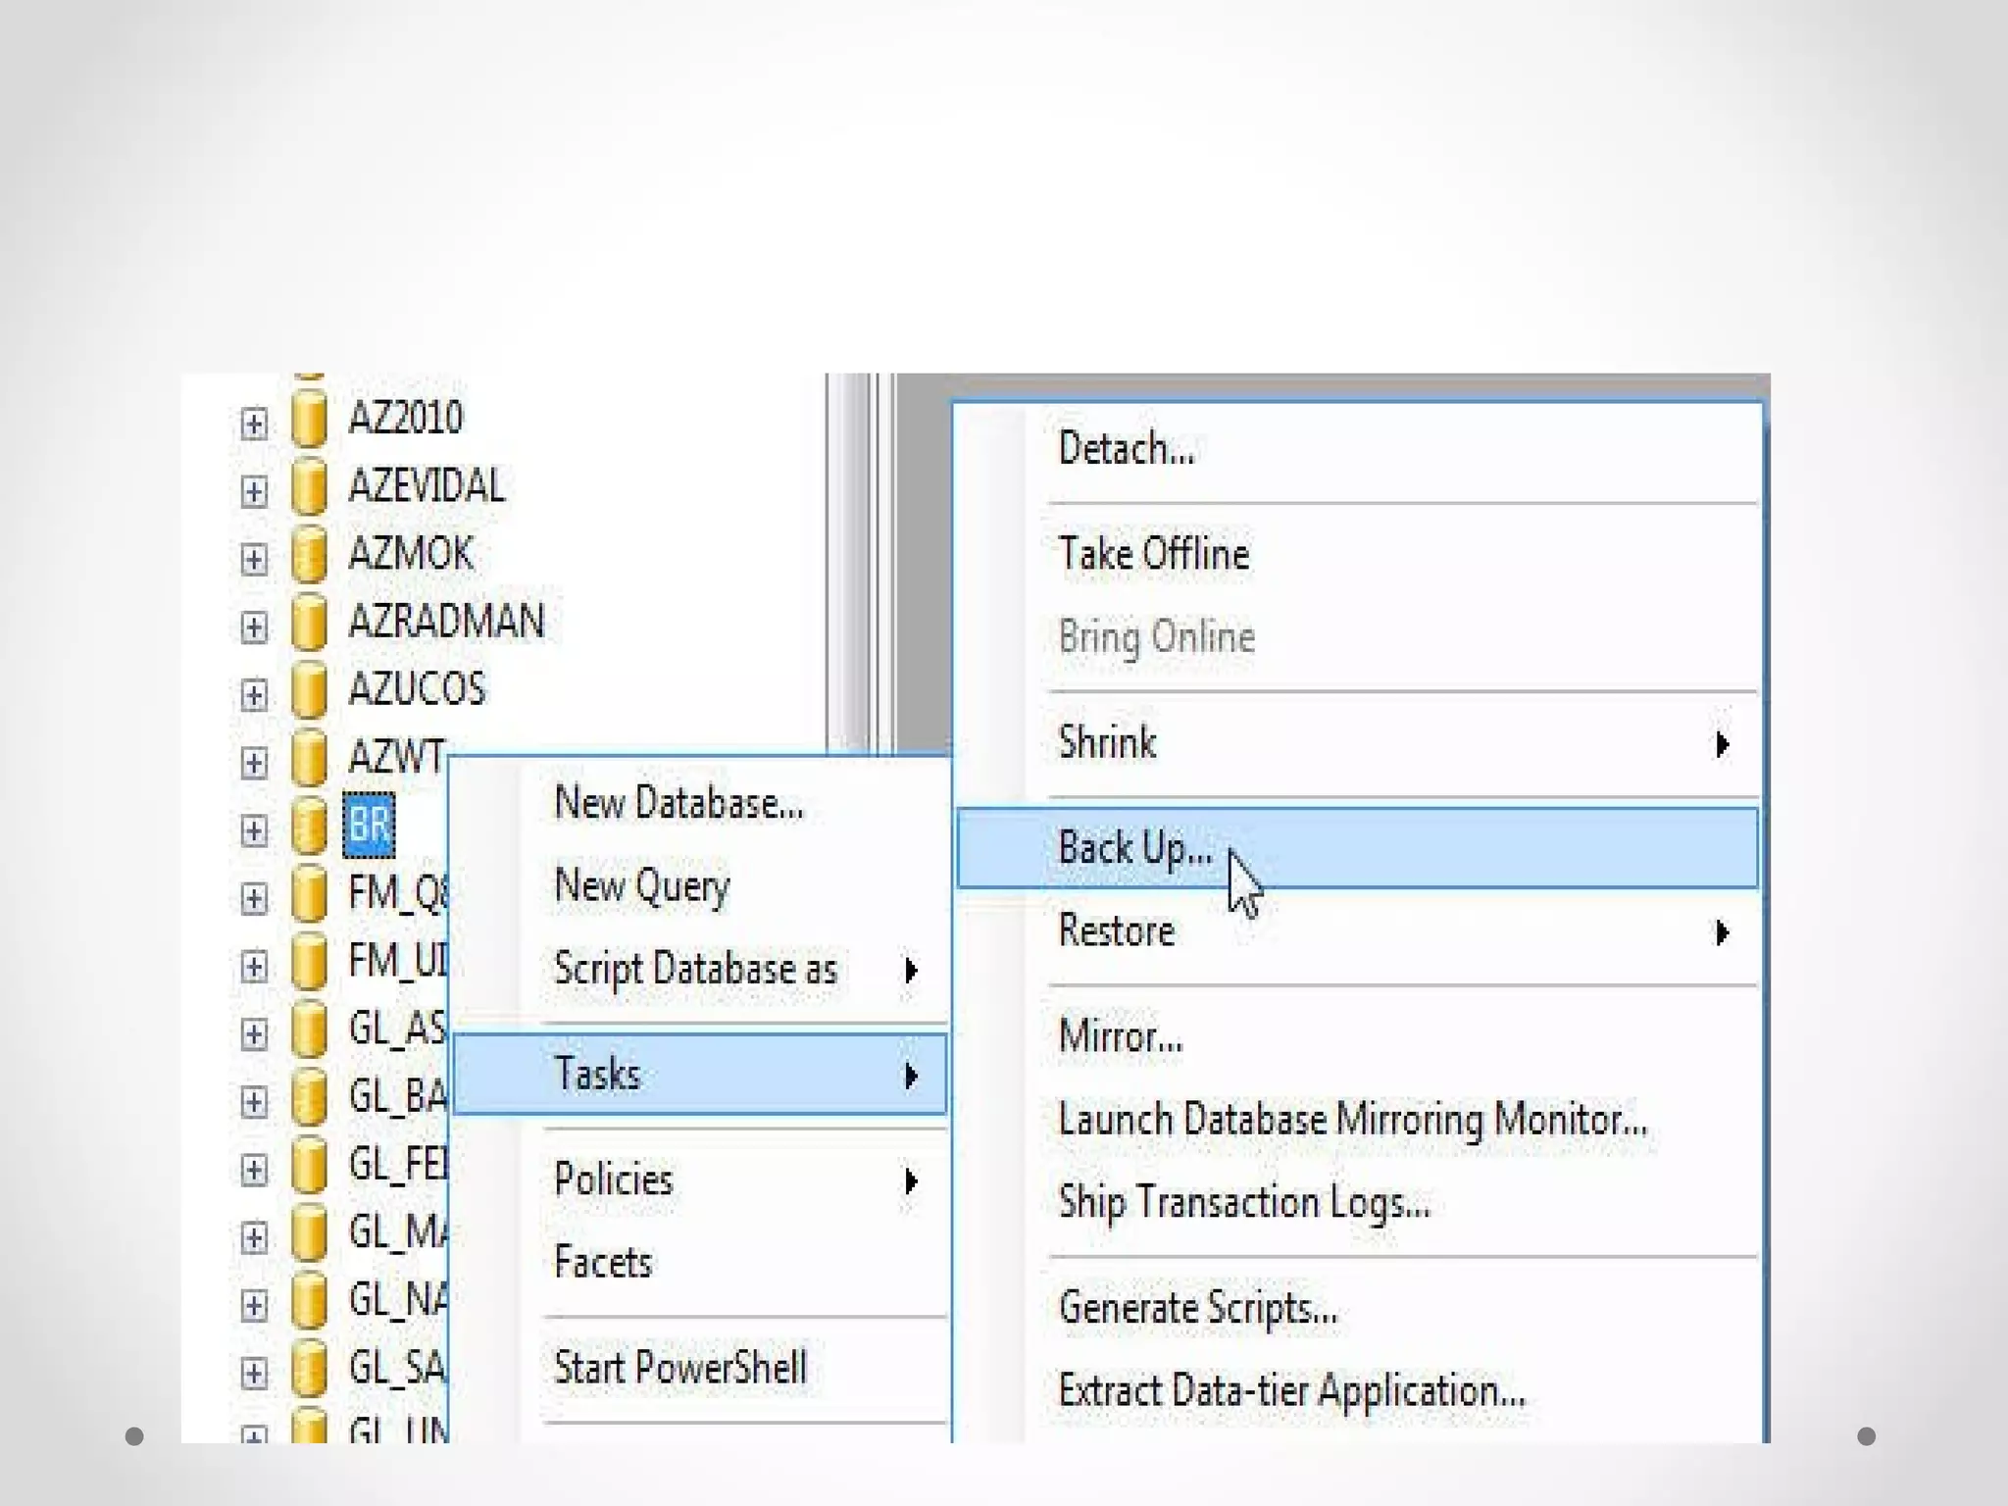2008x1506 pixels.
Task: Open the Restore submenu arrow
Action: pyautogui.click(x=1722, y=932)
